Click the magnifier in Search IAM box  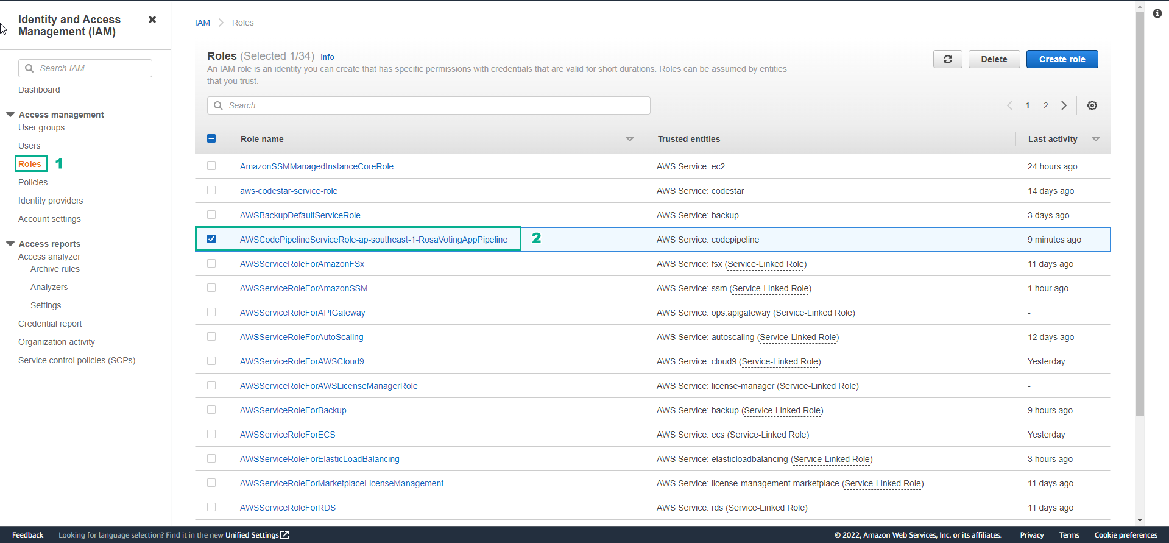point(29,68)
